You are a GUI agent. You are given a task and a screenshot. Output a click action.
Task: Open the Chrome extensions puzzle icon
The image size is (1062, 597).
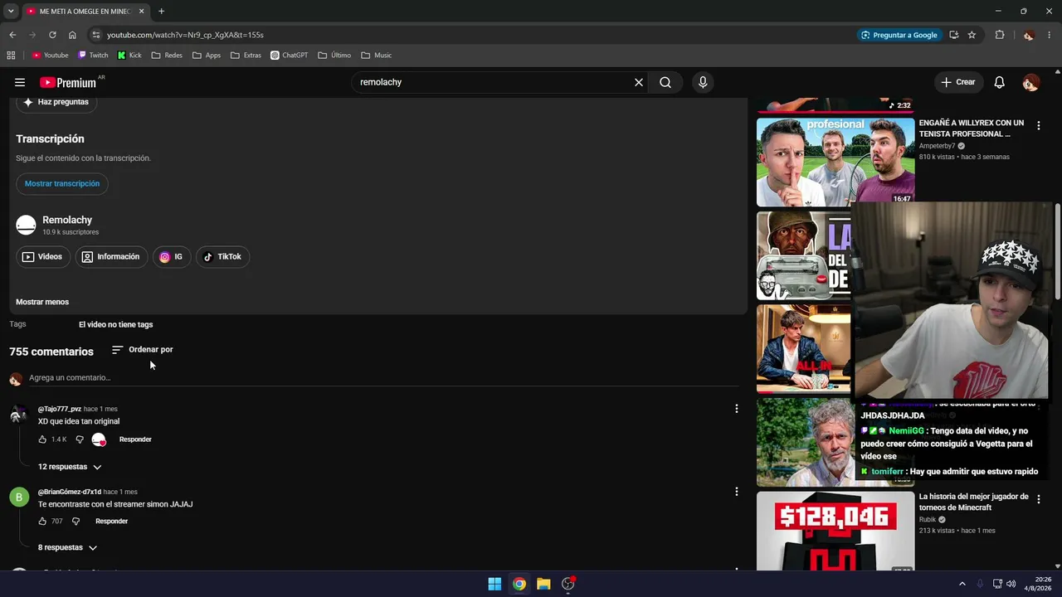pos(1000,35)
